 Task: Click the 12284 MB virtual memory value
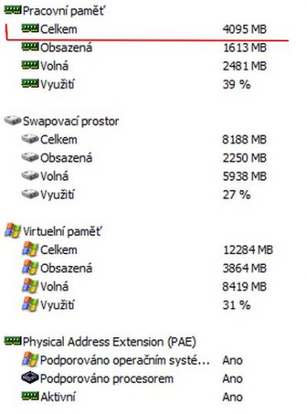coord(248,250)
